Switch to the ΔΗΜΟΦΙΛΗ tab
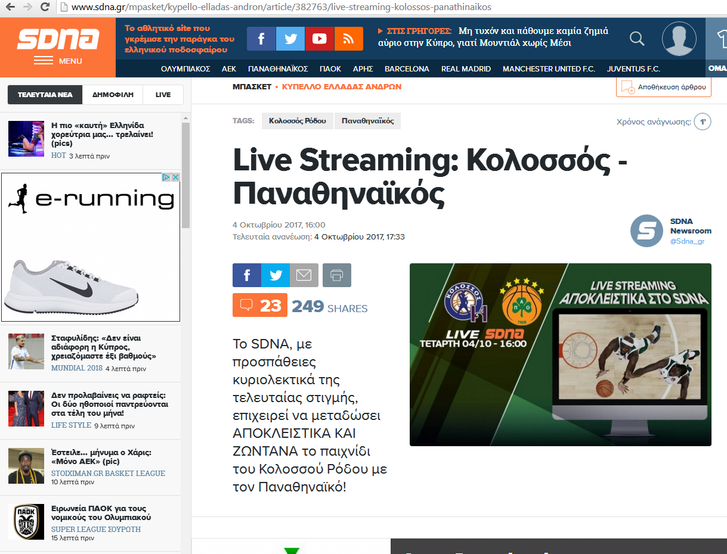The width and height of the screenshot is (727, 554). (x=113, y=95)
